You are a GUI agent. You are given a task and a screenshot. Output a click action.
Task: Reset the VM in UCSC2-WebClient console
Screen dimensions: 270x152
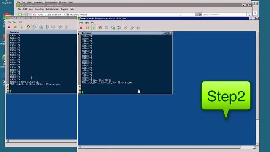100,27
